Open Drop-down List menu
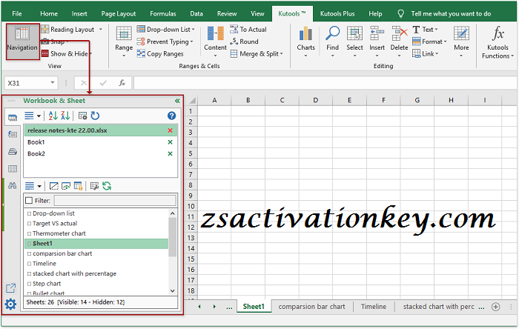519x329 pixels. 166,30
